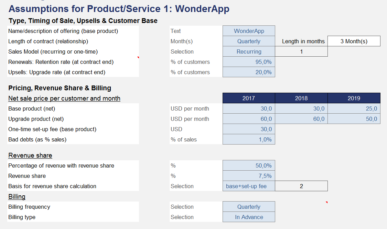Click the '% of customers' unit for Renewals

(190, 62)
